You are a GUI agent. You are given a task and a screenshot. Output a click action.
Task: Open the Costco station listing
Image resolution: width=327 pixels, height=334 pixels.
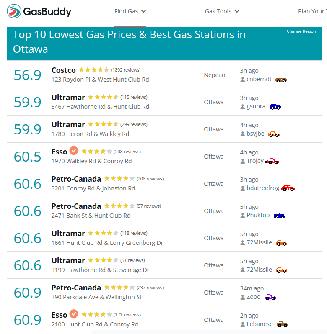(x=64, y=70)
